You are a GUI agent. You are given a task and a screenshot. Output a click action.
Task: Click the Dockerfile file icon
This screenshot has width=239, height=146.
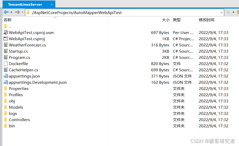tap(6, 64)
